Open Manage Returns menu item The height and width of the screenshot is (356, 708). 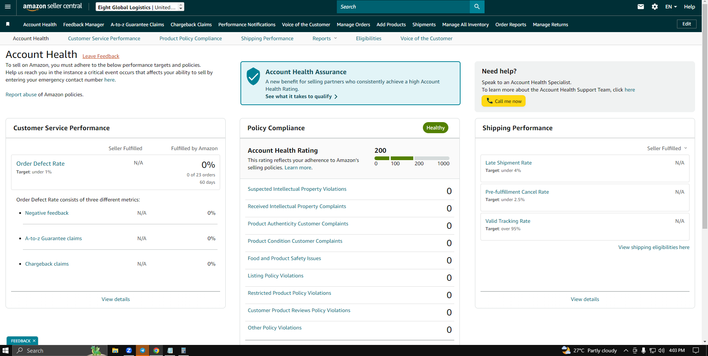pyautogui.click(x=550, y=25)
